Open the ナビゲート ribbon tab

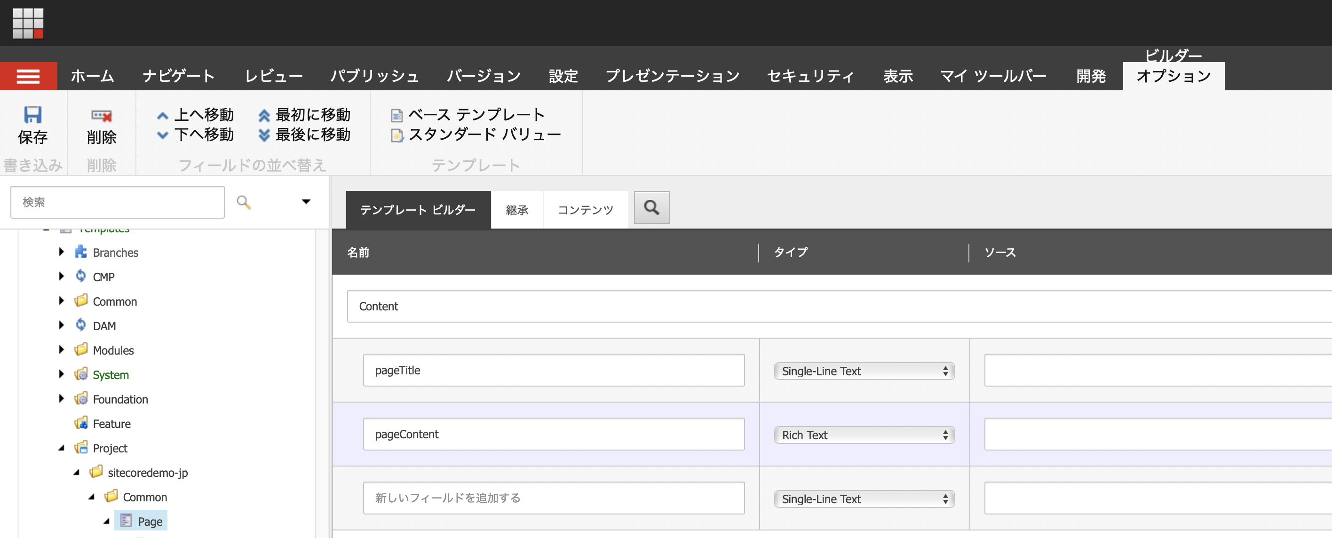[x=179, y=77]
